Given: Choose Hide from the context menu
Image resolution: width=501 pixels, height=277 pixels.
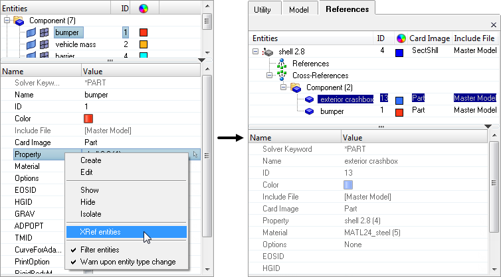Looking at the screenshot, I should [126, 202].
